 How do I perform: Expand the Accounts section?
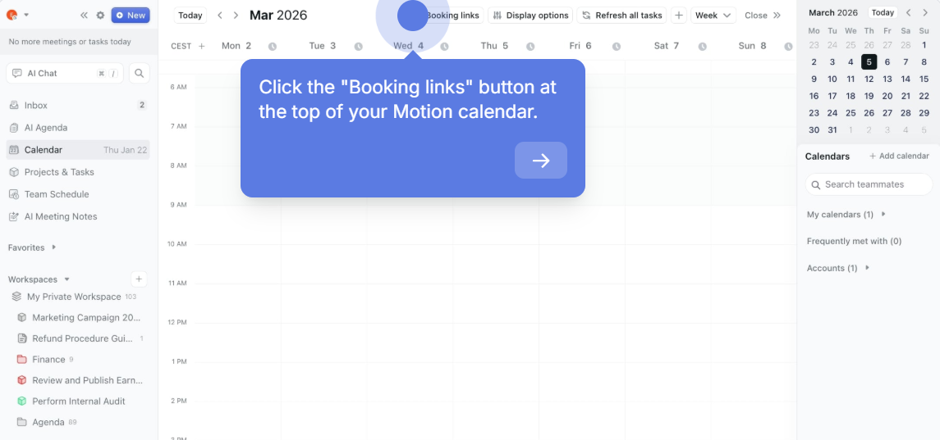[868, 268]
